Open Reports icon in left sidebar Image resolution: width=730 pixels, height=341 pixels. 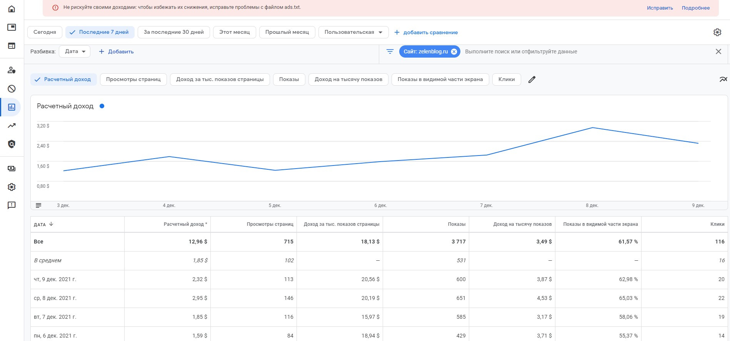[12, 107]
